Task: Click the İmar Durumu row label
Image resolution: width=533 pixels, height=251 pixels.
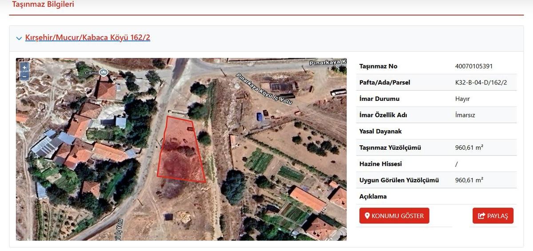Action: pyautogui.click(x=379, y=99)
